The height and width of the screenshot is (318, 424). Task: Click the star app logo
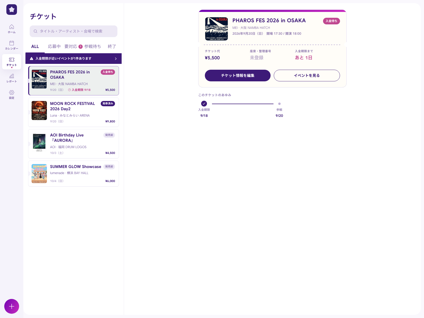point(12,10)
